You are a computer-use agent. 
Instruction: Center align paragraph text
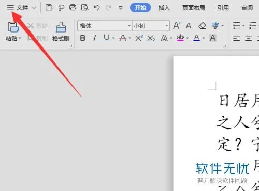pos(249,38)
